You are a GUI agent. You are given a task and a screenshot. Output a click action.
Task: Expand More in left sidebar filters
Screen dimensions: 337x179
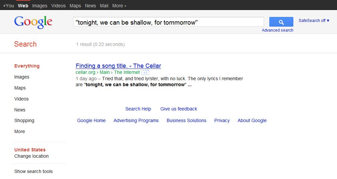pyautogui.click(x=20, y=131)
